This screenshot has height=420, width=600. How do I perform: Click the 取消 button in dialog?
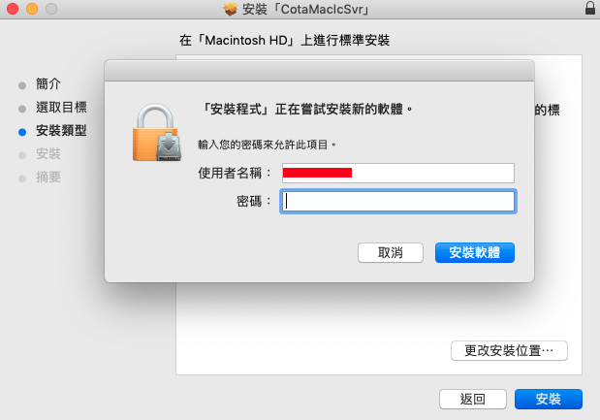coord(391,253)
